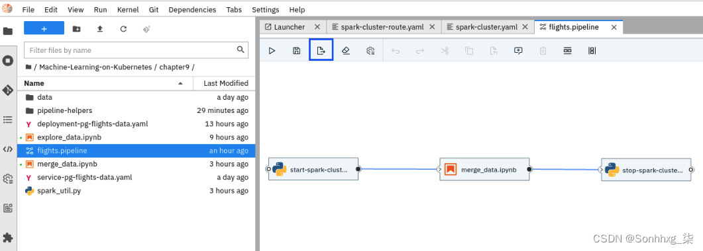703x251 pixels.
Task: Select the stop-spark-cluster pipeline node
Action: point(646,169)
